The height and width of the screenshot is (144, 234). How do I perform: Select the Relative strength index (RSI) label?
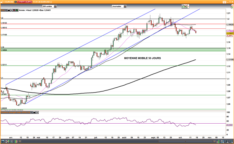16,112
